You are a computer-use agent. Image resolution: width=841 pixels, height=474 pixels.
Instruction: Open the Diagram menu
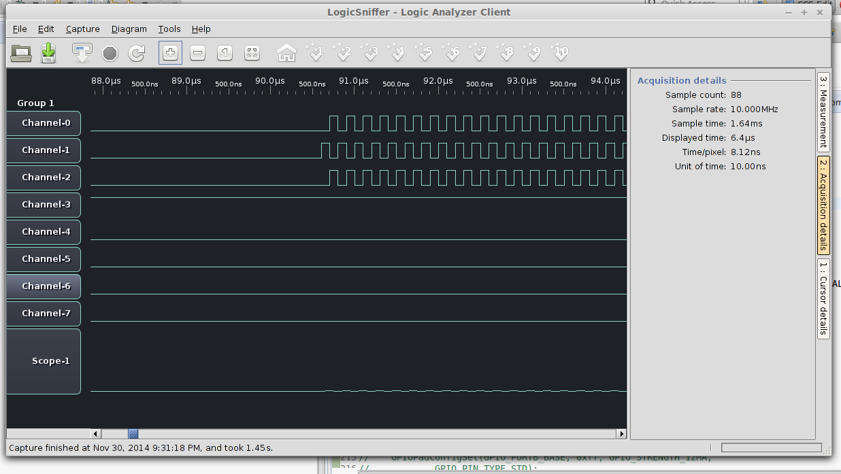[129, 29]
